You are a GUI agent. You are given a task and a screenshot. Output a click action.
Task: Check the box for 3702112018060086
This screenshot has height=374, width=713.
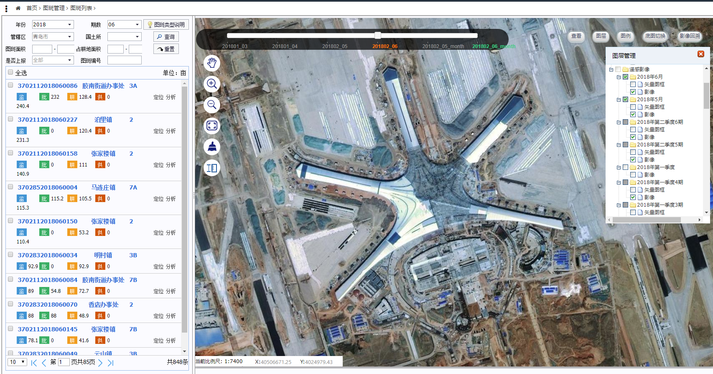point(10,85)
